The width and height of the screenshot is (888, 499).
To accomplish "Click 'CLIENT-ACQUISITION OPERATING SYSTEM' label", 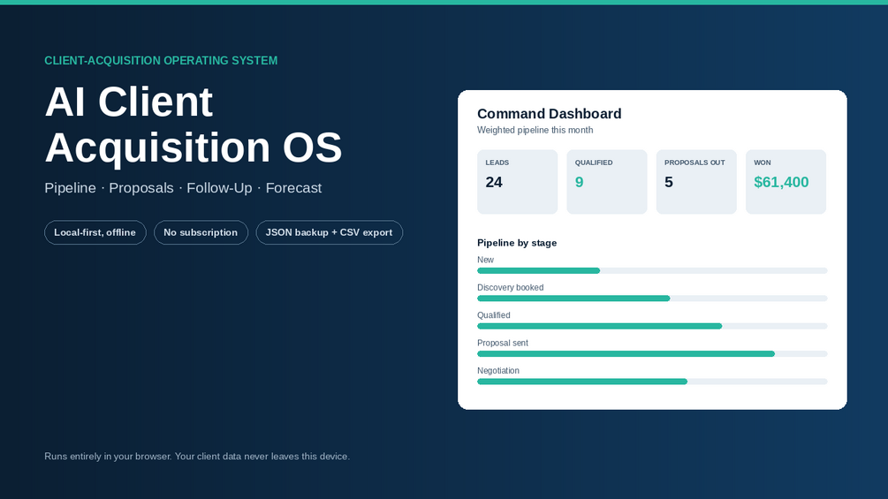I will coord(161,61).
